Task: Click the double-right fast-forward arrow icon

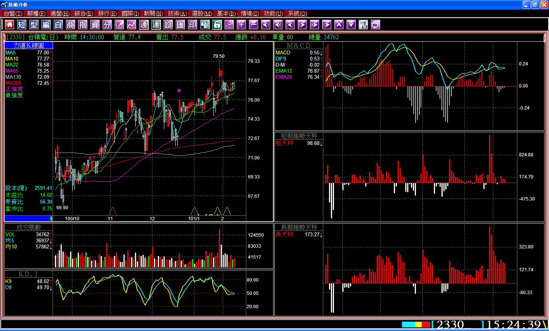Action: tap(315, 25)
